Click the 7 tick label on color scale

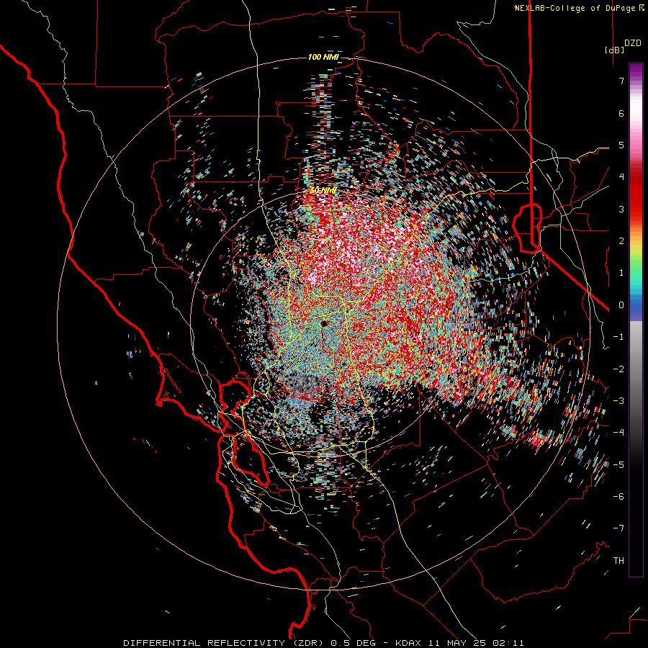click(621, 81)
